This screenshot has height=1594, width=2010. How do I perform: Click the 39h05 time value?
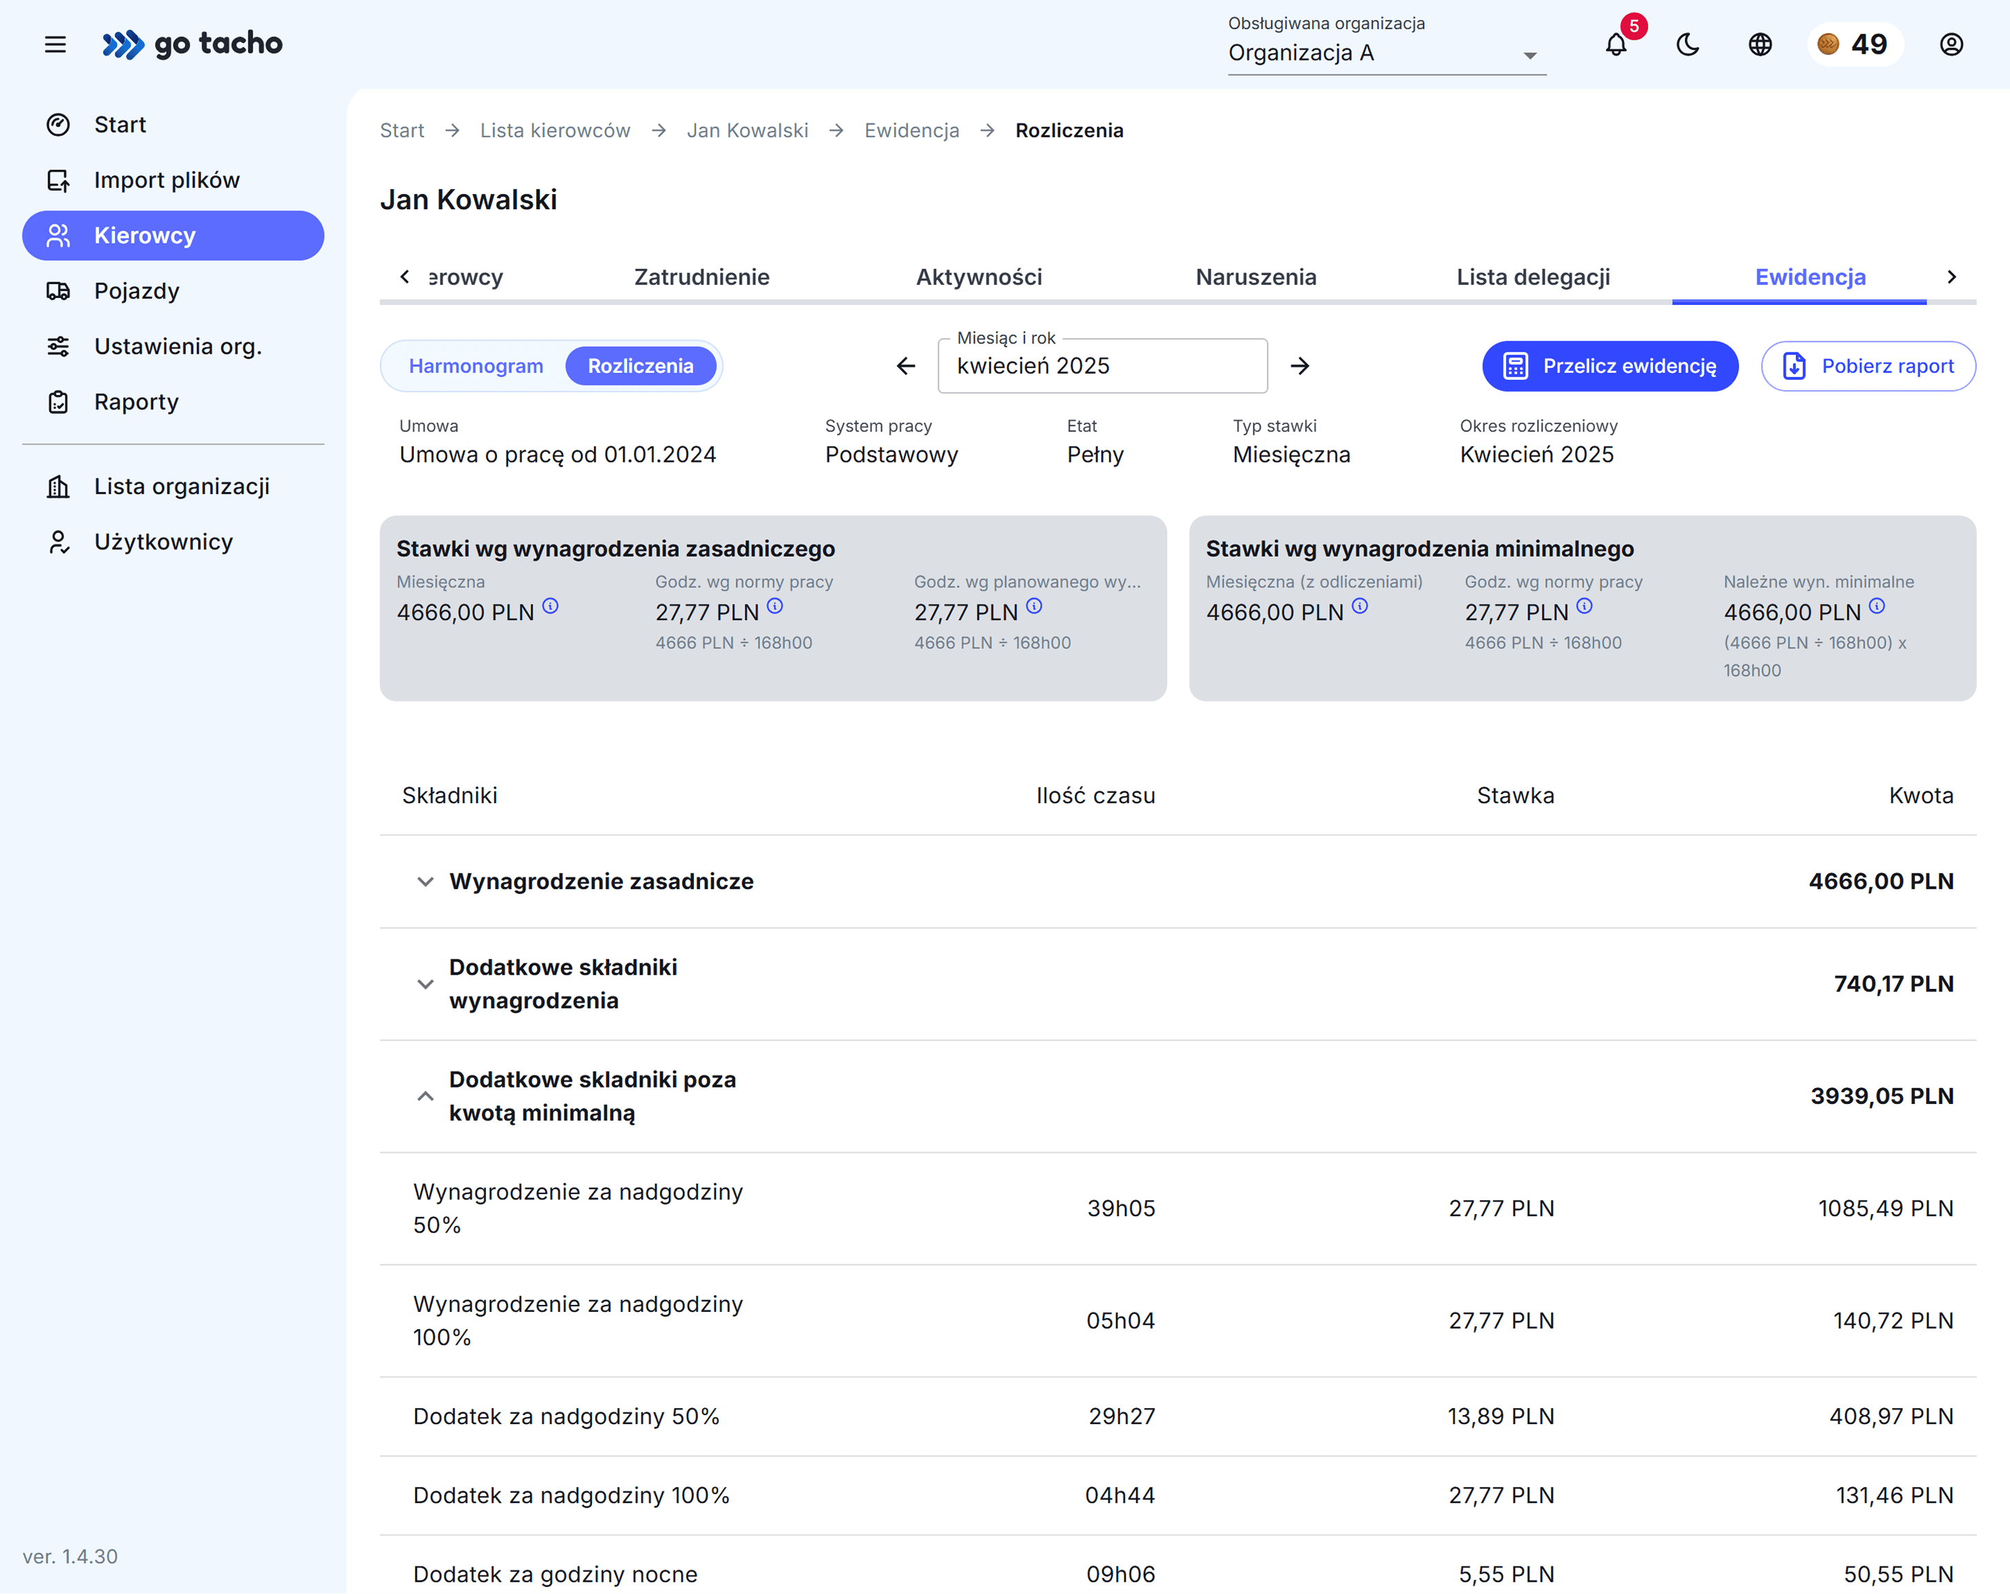[x=1121, y=1208]
